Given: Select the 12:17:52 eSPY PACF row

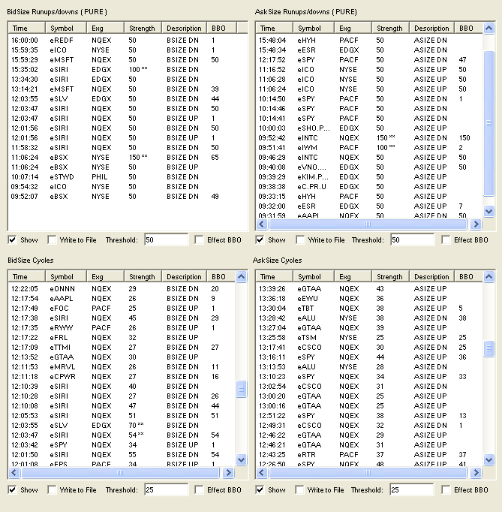Looking at the screenshot, I should [369, 60].
